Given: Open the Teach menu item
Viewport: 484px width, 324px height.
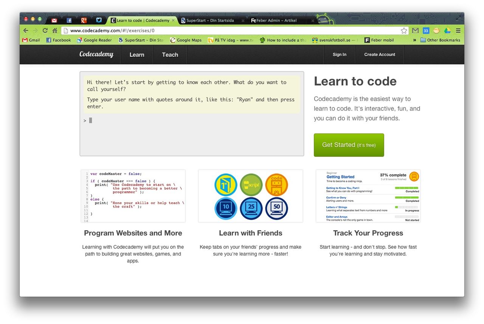Looking at the screenshot, I should 170,55.
